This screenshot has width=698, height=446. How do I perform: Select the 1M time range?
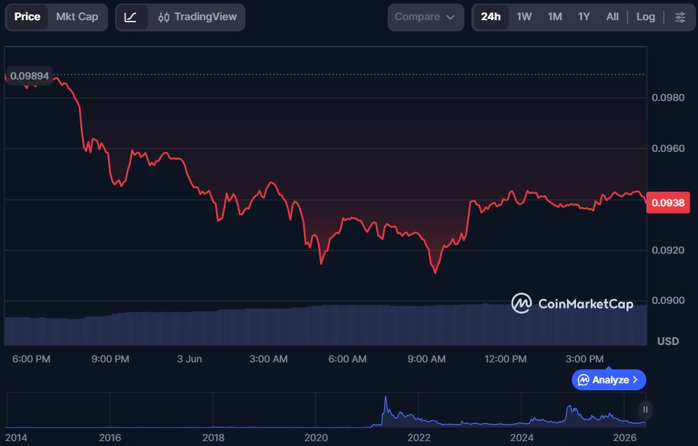point(554,17)
